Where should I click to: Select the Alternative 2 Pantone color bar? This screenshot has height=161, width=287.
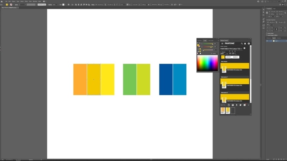(x=235, y=97)
